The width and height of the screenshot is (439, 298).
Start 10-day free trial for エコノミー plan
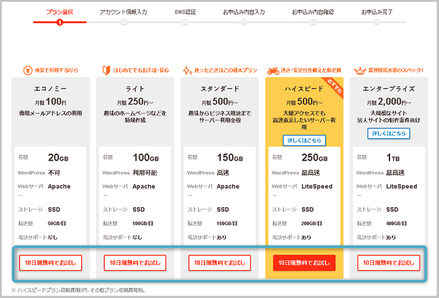50,263
